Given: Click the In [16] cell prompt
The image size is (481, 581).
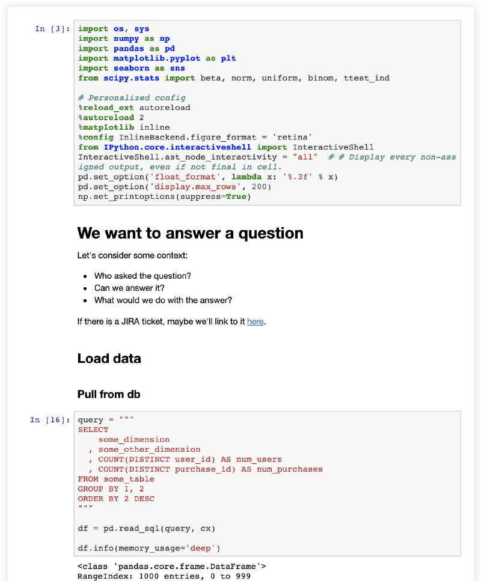Looking at the screenshot, I should pyautogui.click(x=50, y=420).
